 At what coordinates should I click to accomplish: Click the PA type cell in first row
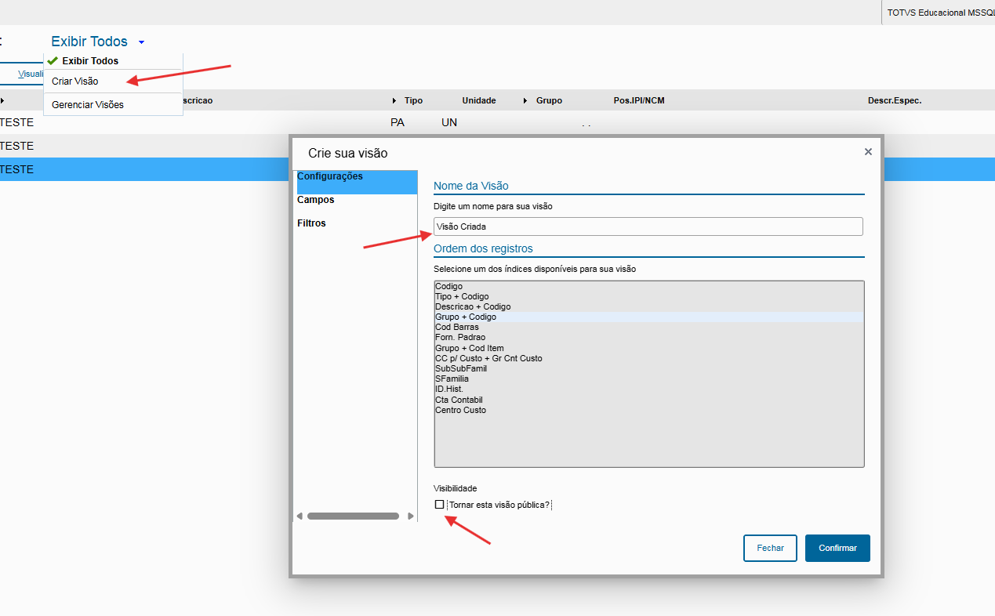397,123
